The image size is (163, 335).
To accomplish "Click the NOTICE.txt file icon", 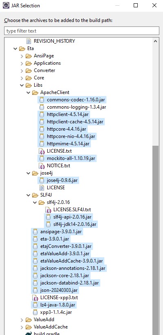I will point(42,166).
